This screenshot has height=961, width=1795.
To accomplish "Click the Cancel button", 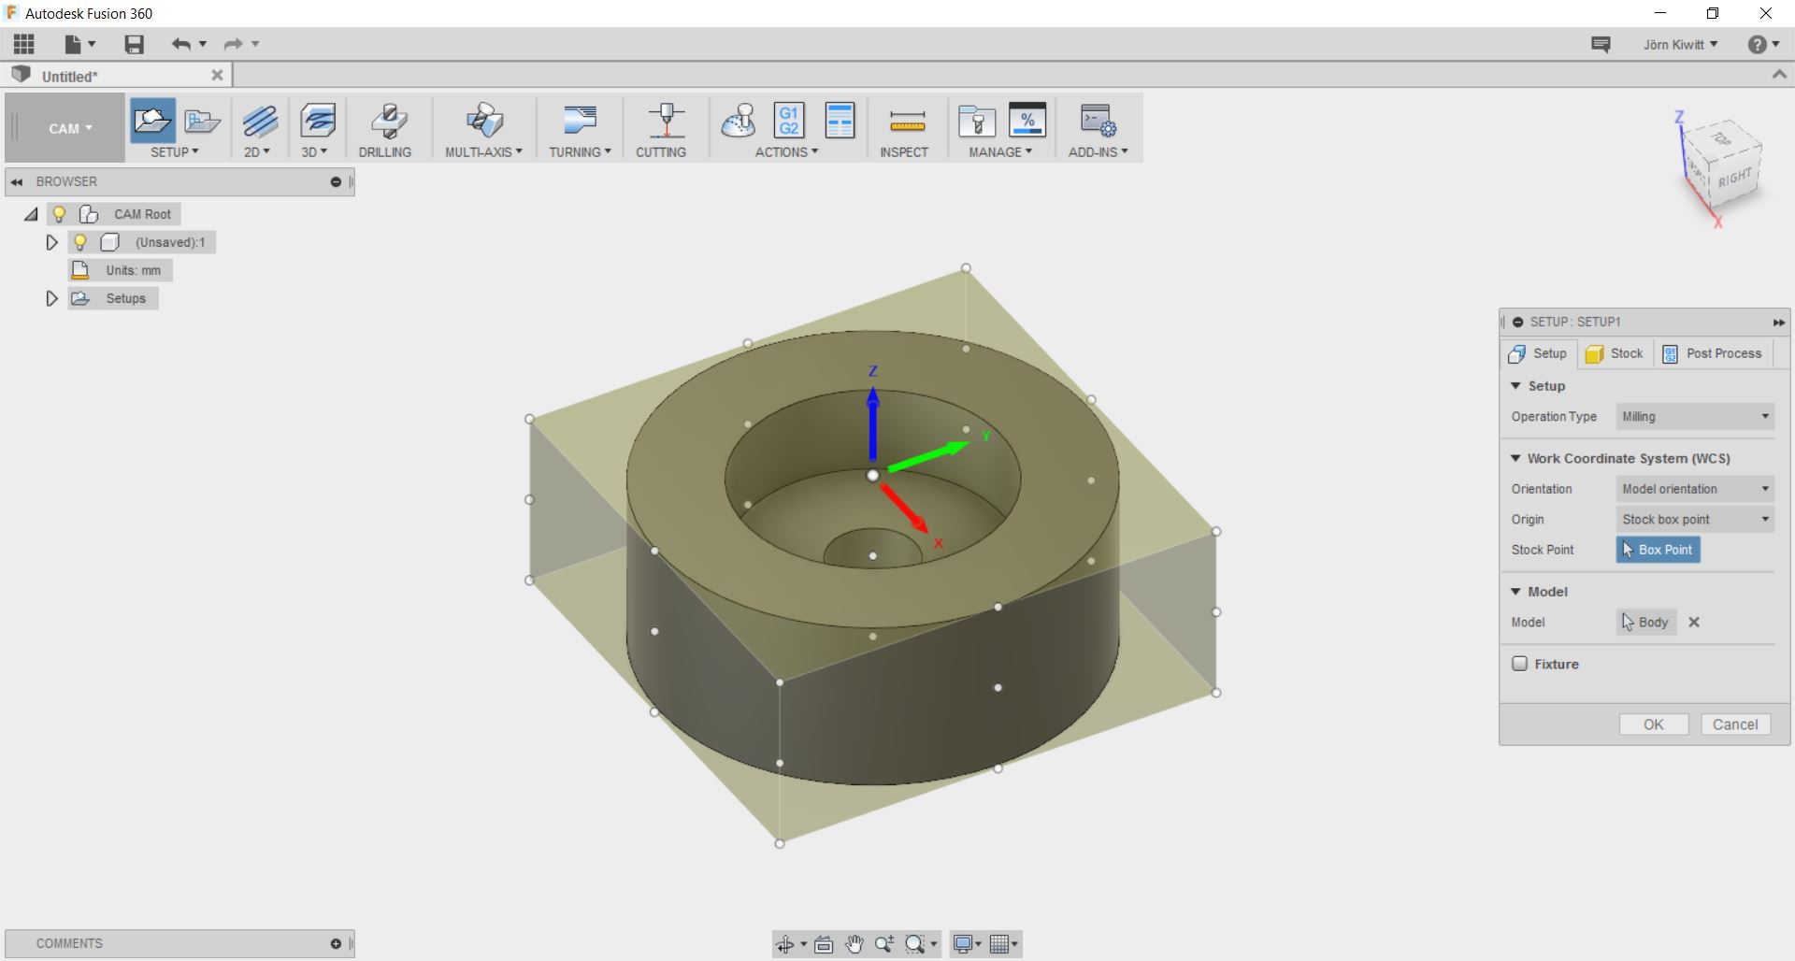I will pyautogui.click(x=1735, y=724).
